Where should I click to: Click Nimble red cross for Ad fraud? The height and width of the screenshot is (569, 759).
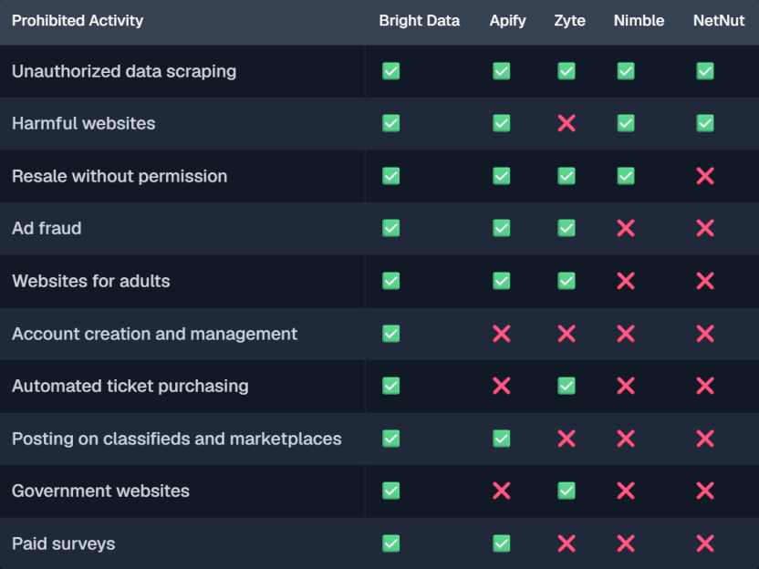click(626, 228)
